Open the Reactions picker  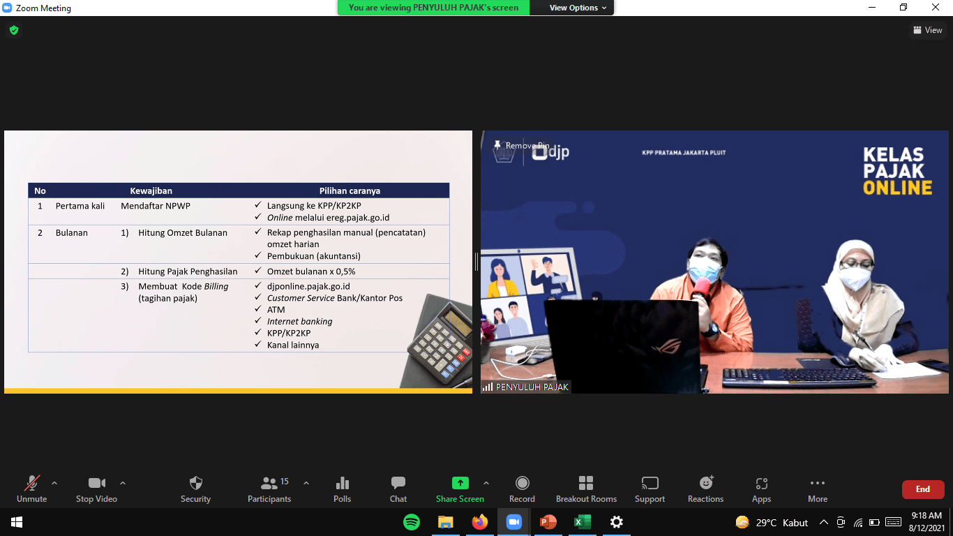(x=705, y=489)
